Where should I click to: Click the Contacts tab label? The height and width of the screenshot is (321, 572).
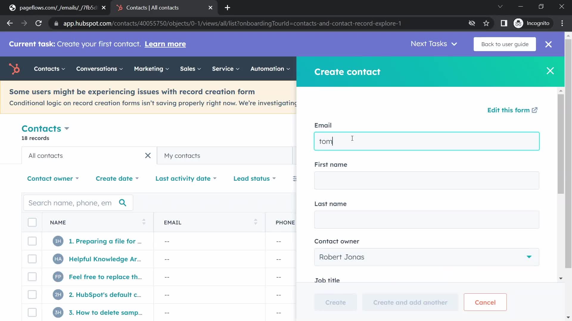[47, 69]
